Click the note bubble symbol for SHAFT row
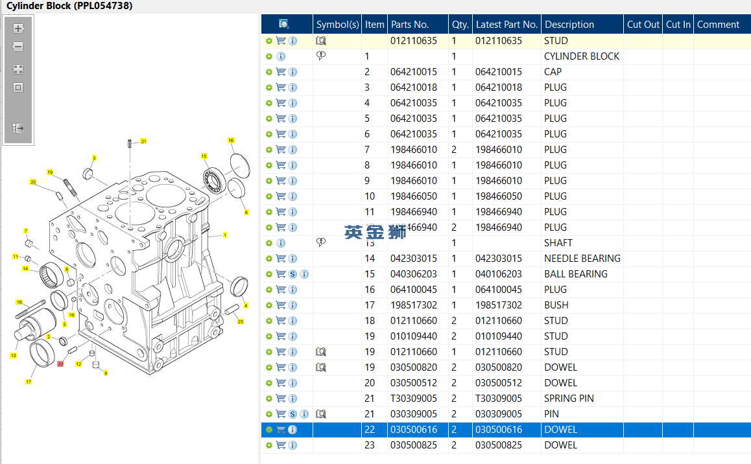Image resolution: width=751 pixels, height=464 pixels. [320, 242]
